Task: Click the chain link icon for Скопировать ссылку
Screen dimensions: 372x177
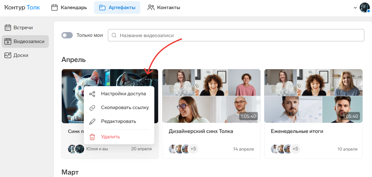Action: point(92,108)
